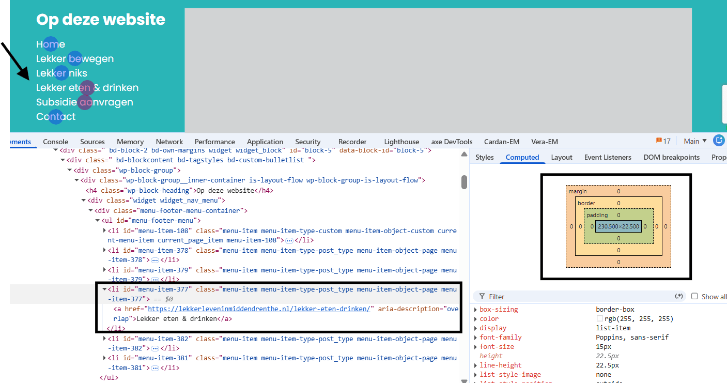
Task: Click the 230.500×22.500 content box
Action: (x=618, y=226)
